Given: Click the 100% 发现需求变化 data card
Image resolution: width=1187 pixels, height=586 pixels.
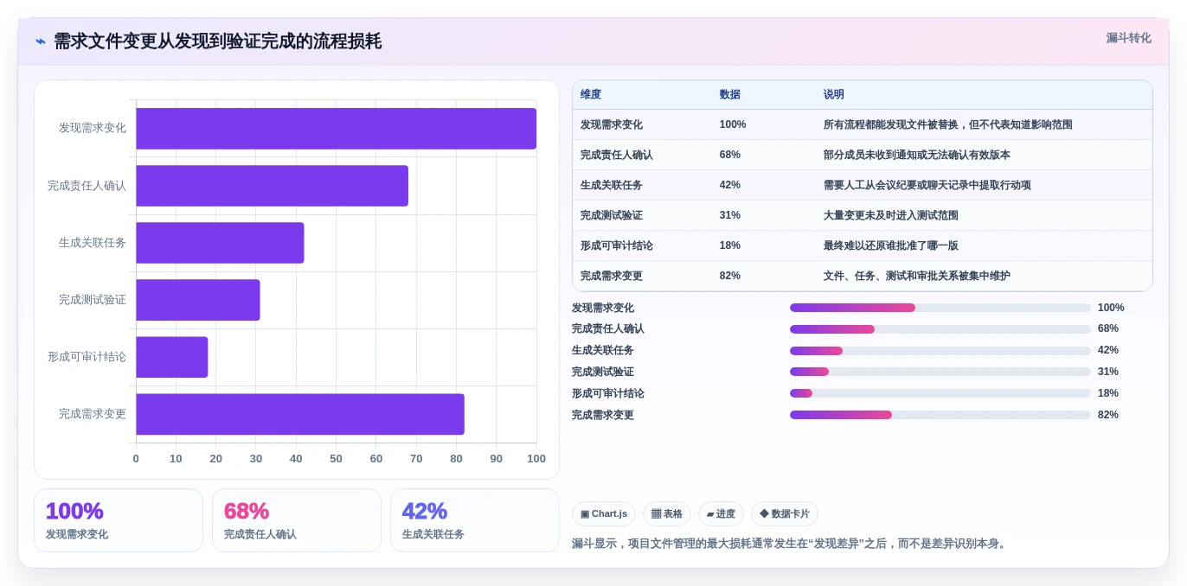Looking at the screenshot, I should (x=119, y=520).
